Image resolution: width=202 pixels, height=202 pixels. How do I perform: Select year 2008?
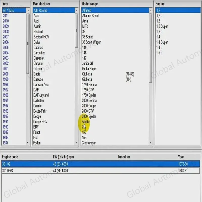6,32
